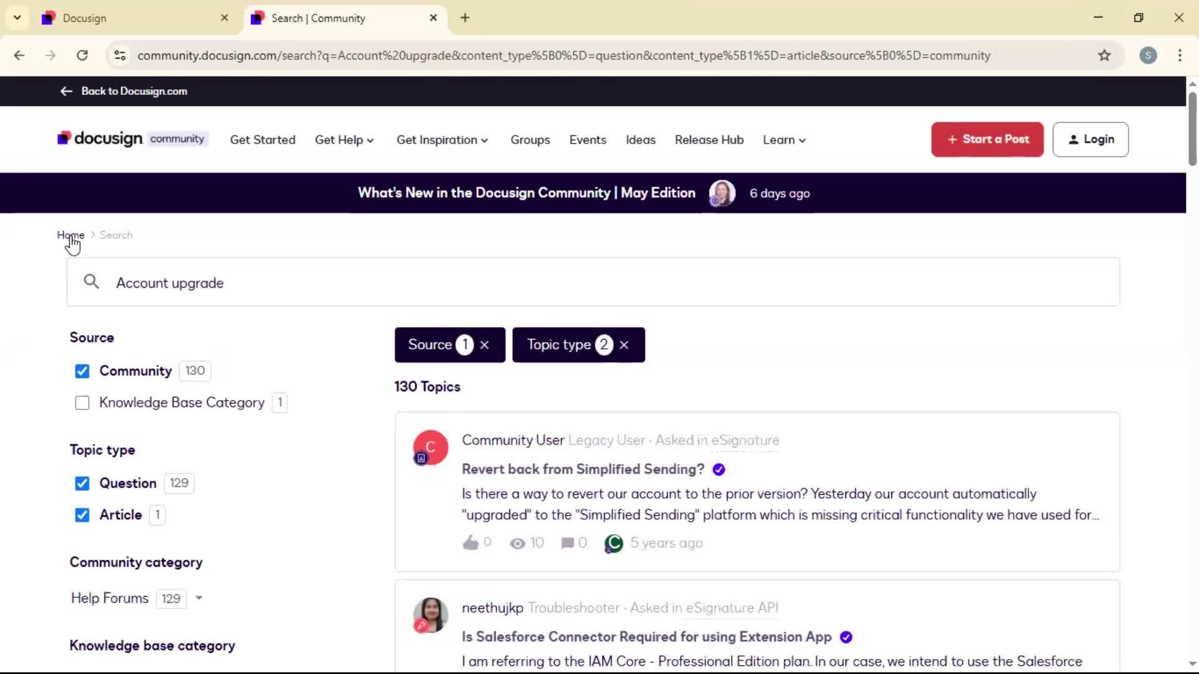Screen dimensions: 1199x674
Task: Check the Knowledge Base Category checkbox
Action: coord(82,403)
